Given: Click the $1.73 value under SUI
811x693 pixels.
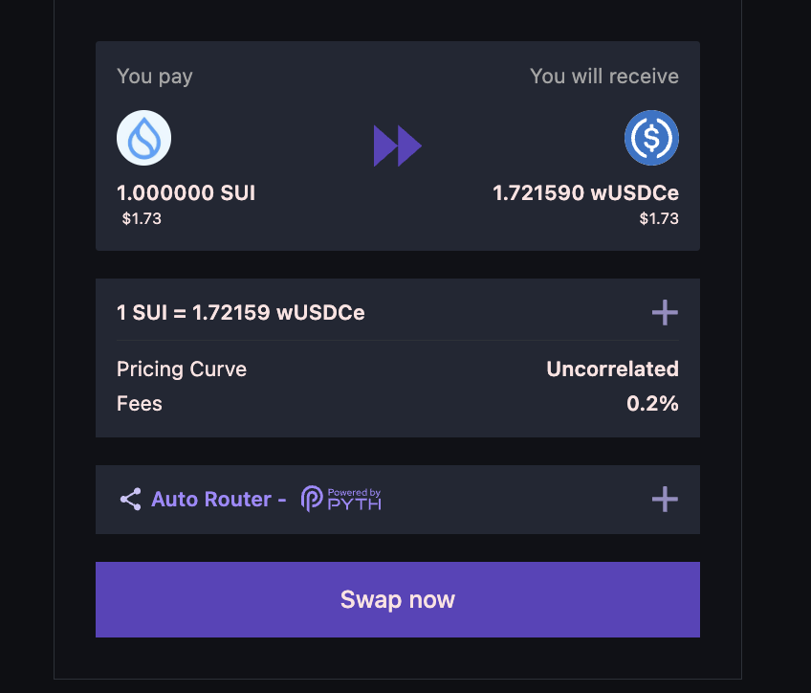Looking at the screenshot, I should (x=142, y=218).
